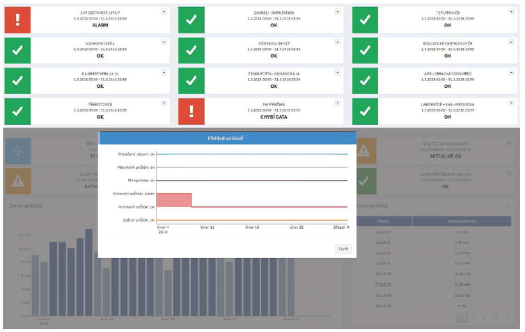The width and height of the screenshot is (525, 332).
Task: Close the Přehled událostí dialog with X
Action: (350, 137)
